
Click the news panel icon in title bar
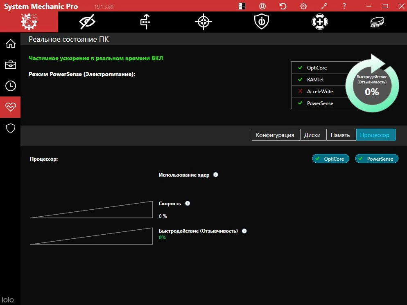click(x=242, y=6)
